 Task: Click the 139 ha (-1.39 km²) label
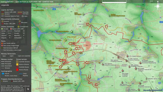[53, 66]
